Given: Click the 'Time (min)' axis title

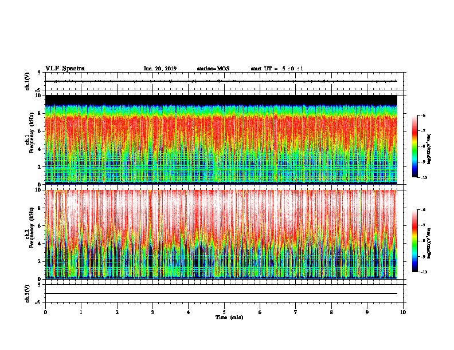Looking at the screenshot, I should (229, 317).
